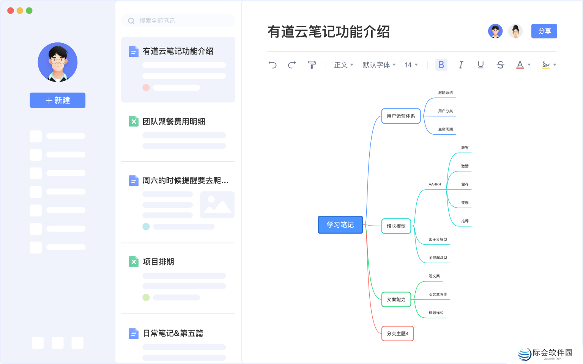This screenshot has width=583, height=364.
Task: Select the format painter tool
Action: [312, 65]
